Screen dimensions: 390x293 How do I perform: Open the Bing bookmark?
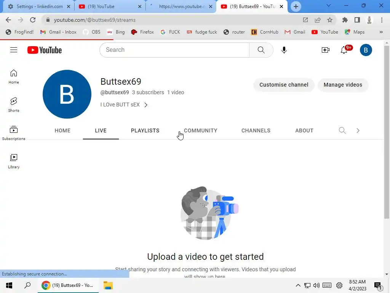pos(116,32)
